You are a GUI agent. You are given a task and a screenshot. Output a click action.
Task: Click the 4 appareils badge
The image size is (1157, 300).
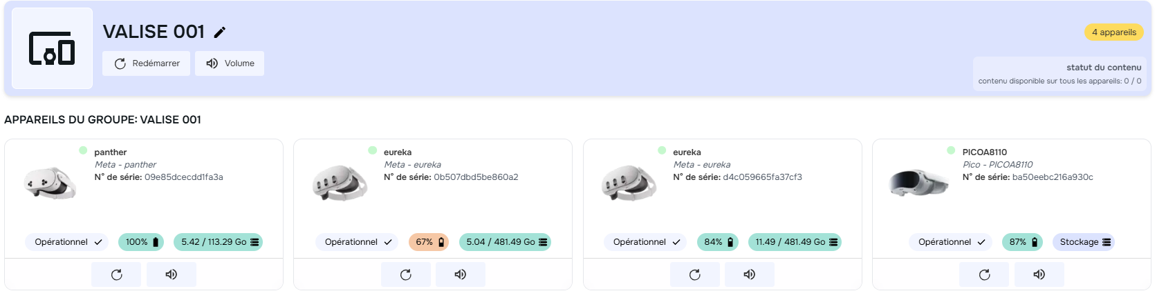coord(1113,32)
